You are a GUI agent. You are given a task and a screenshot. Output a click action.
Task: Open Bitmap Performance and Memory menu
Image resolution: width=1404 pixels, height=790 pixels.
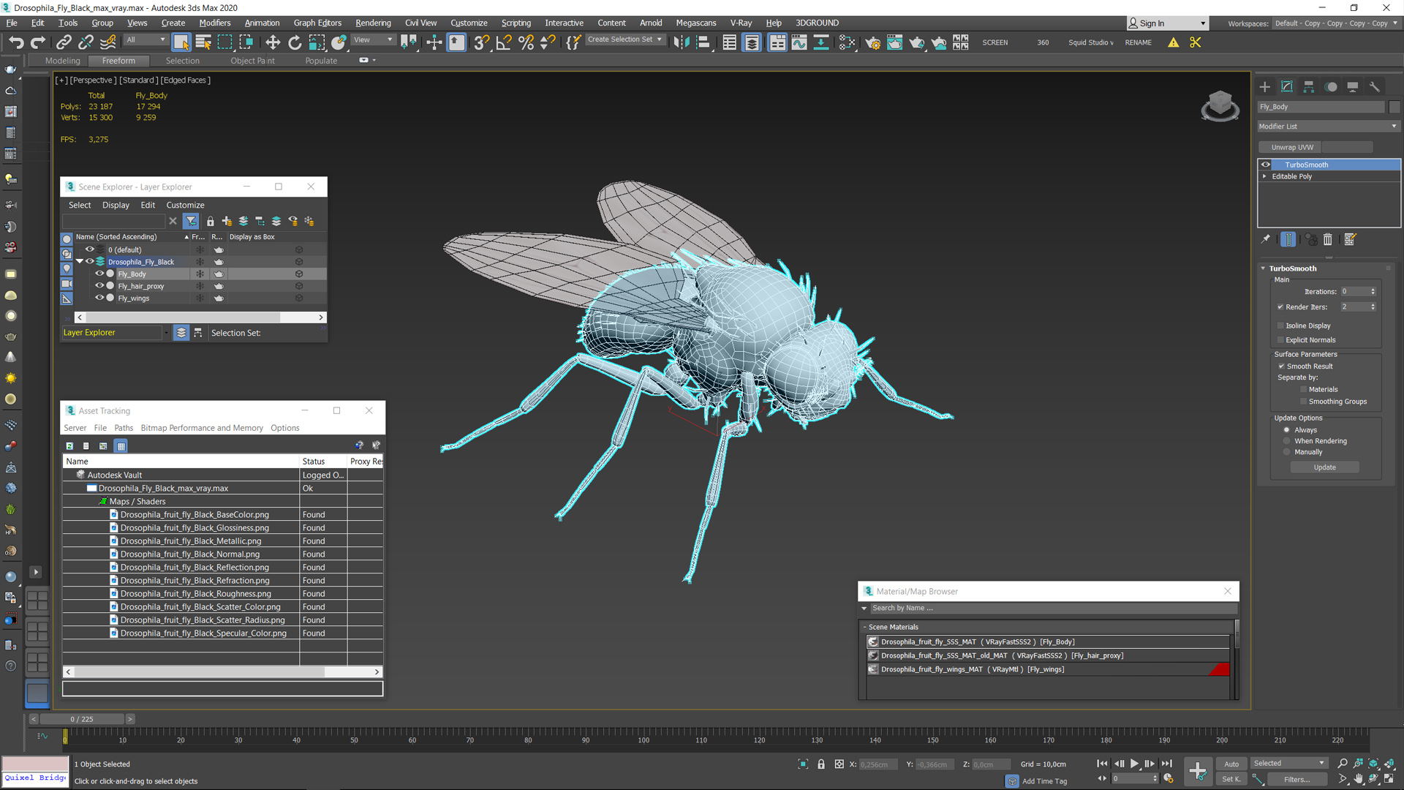pos(202,428)
